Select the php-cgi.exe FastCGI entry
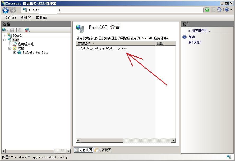235x161 pixels. (102, 48)
